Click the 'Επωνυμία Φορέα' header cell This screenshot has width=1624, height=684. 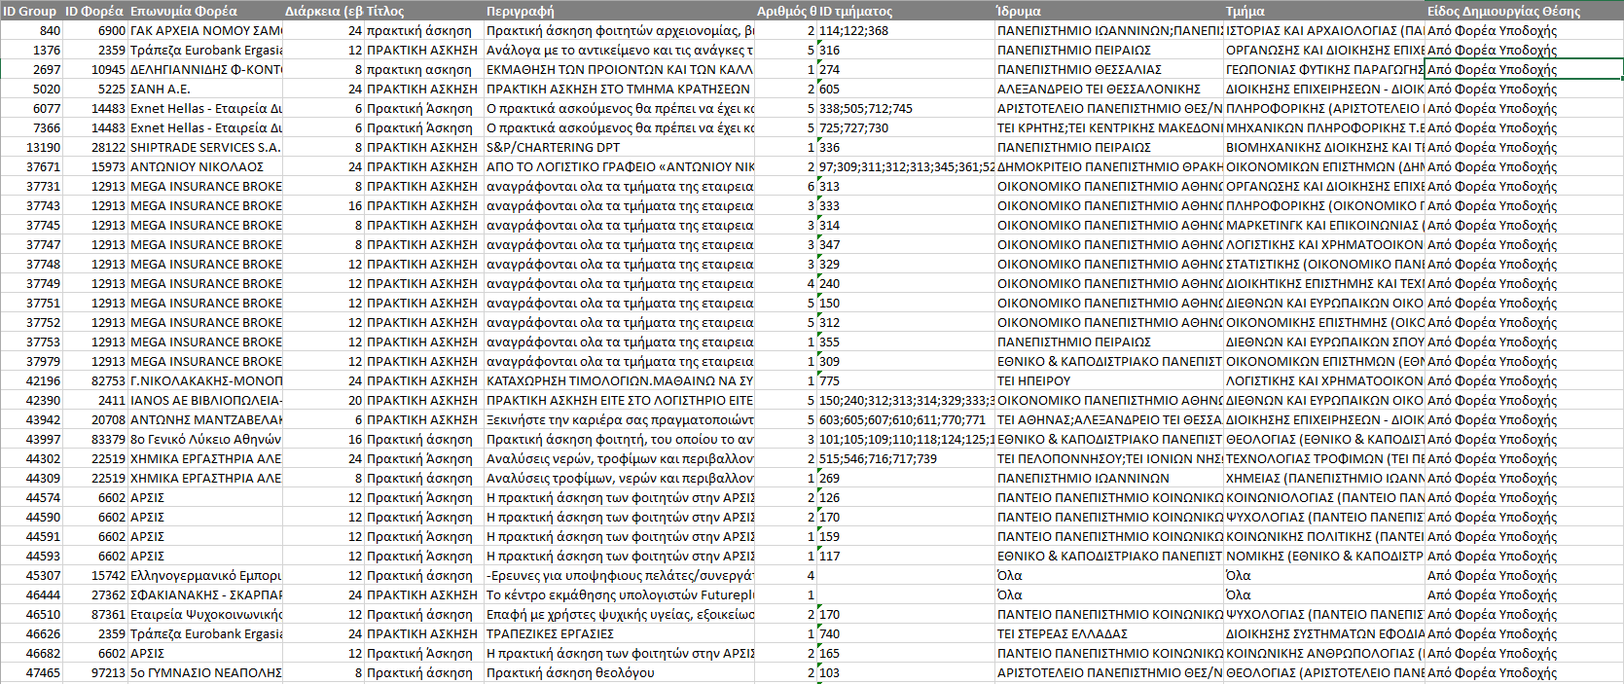(x=205, y=11)
